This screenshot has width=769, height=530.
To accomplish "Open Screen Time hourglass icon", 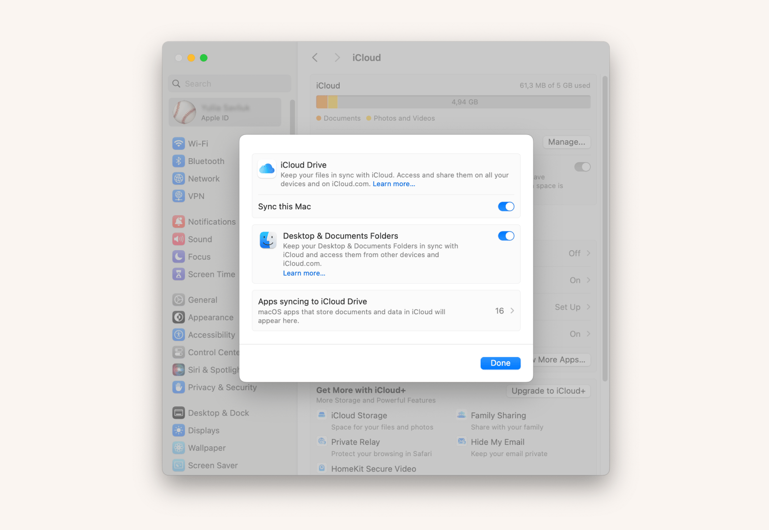I will click(x=178, y=274).
